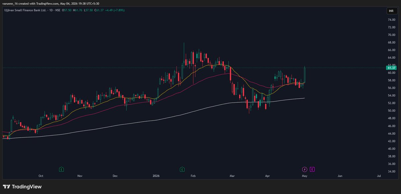Click the purple upcoming earnings E marker
This screenshot has width=401, height=194.
pos(312,169)
